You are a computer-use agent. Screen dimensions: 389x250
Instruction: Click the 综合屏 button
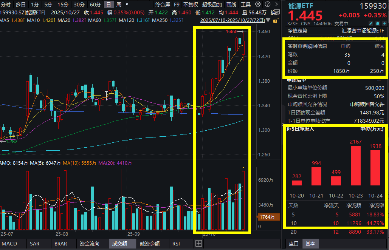click(x=163, y=4)
